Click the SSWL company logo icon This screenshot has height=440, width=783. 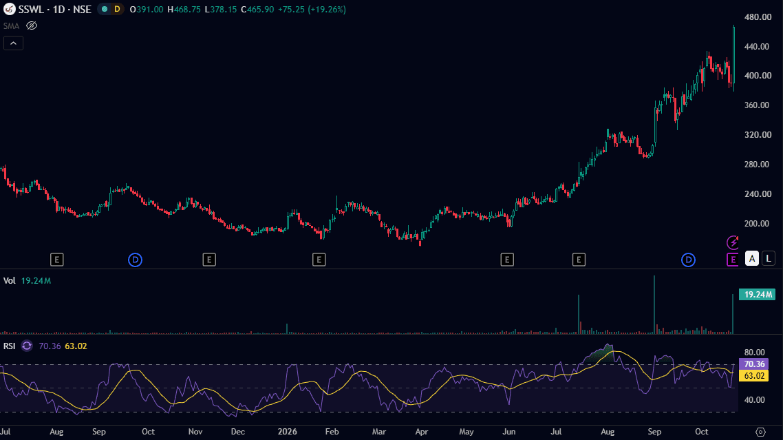click(9, 9)
